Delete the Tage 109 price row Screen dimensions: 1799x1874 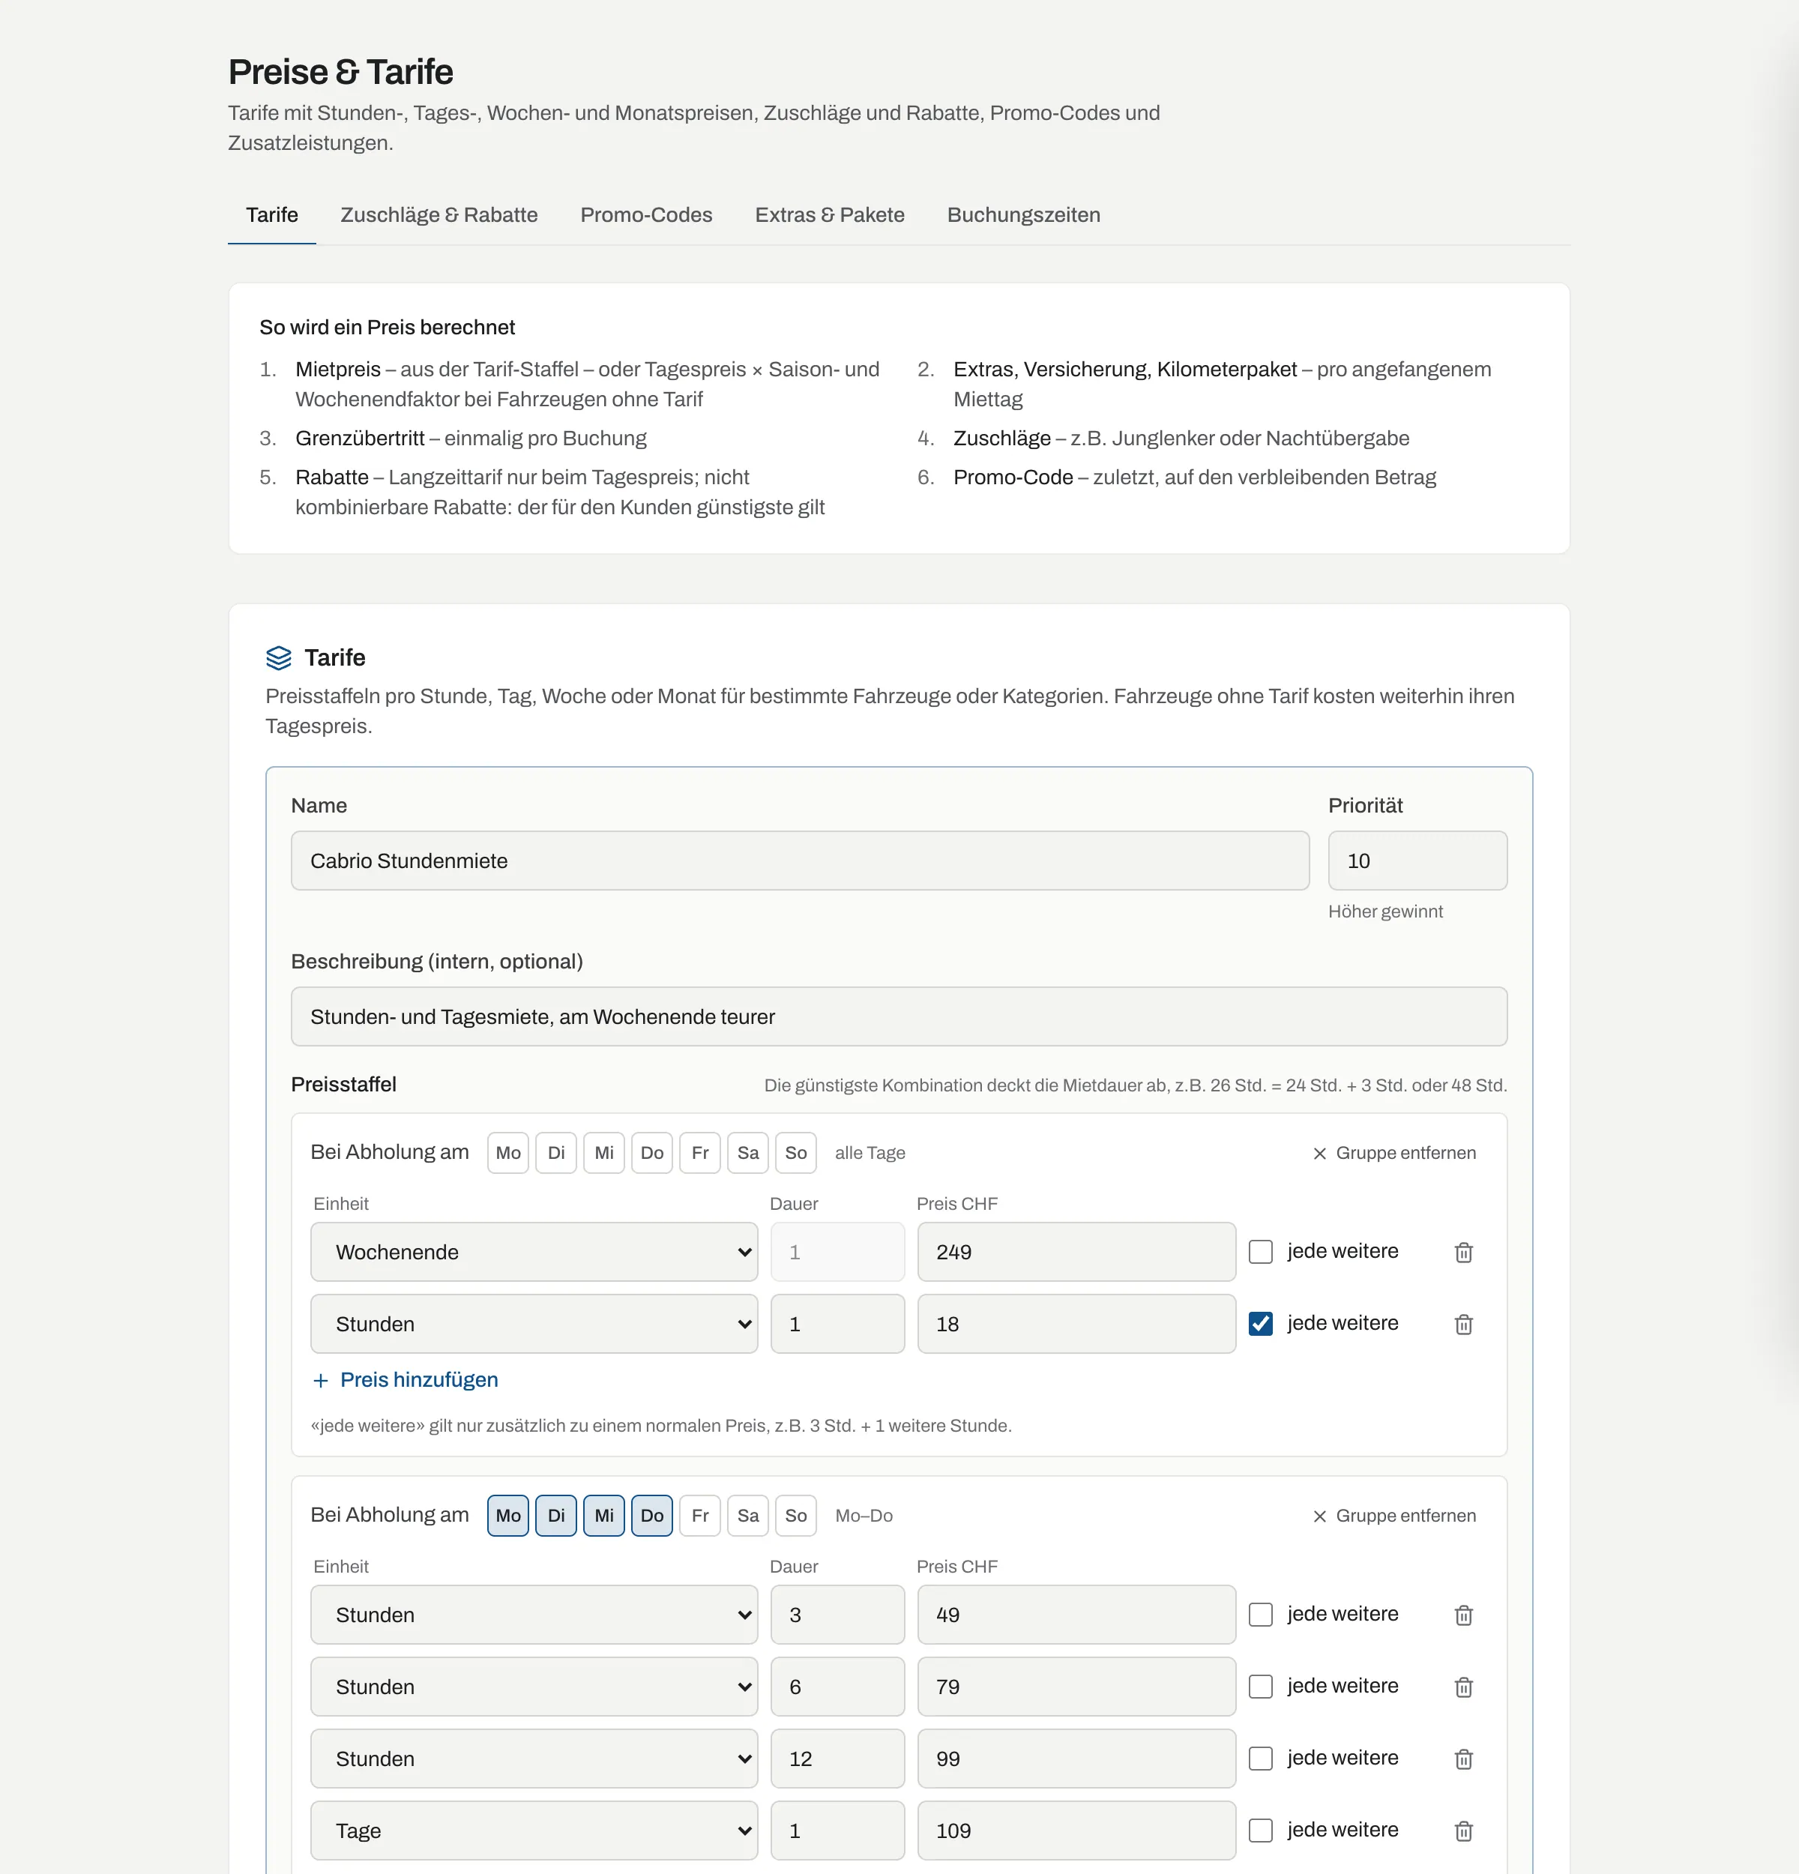click(1463, 1830)
